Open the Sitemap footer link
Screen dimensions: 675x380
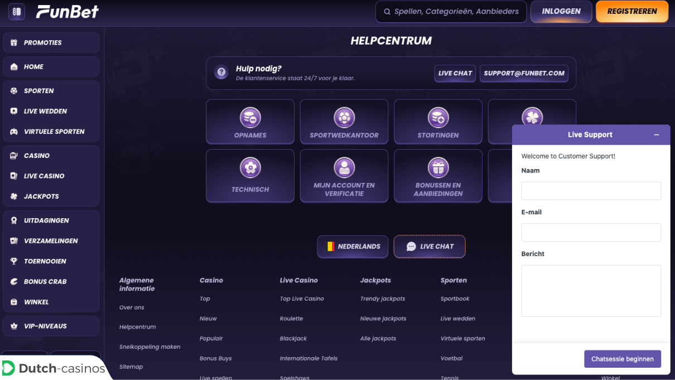pos(131,367)
